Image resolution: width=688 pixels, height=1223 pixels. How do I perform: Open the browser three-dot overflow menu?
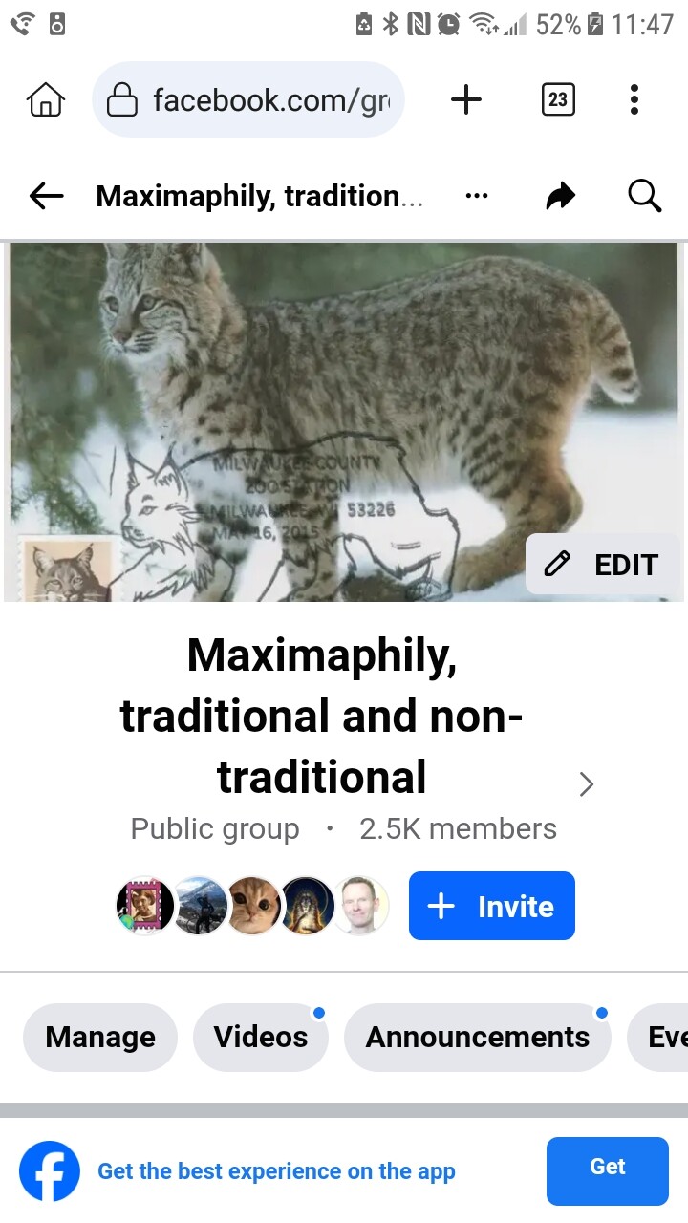(x=634, y=99)
